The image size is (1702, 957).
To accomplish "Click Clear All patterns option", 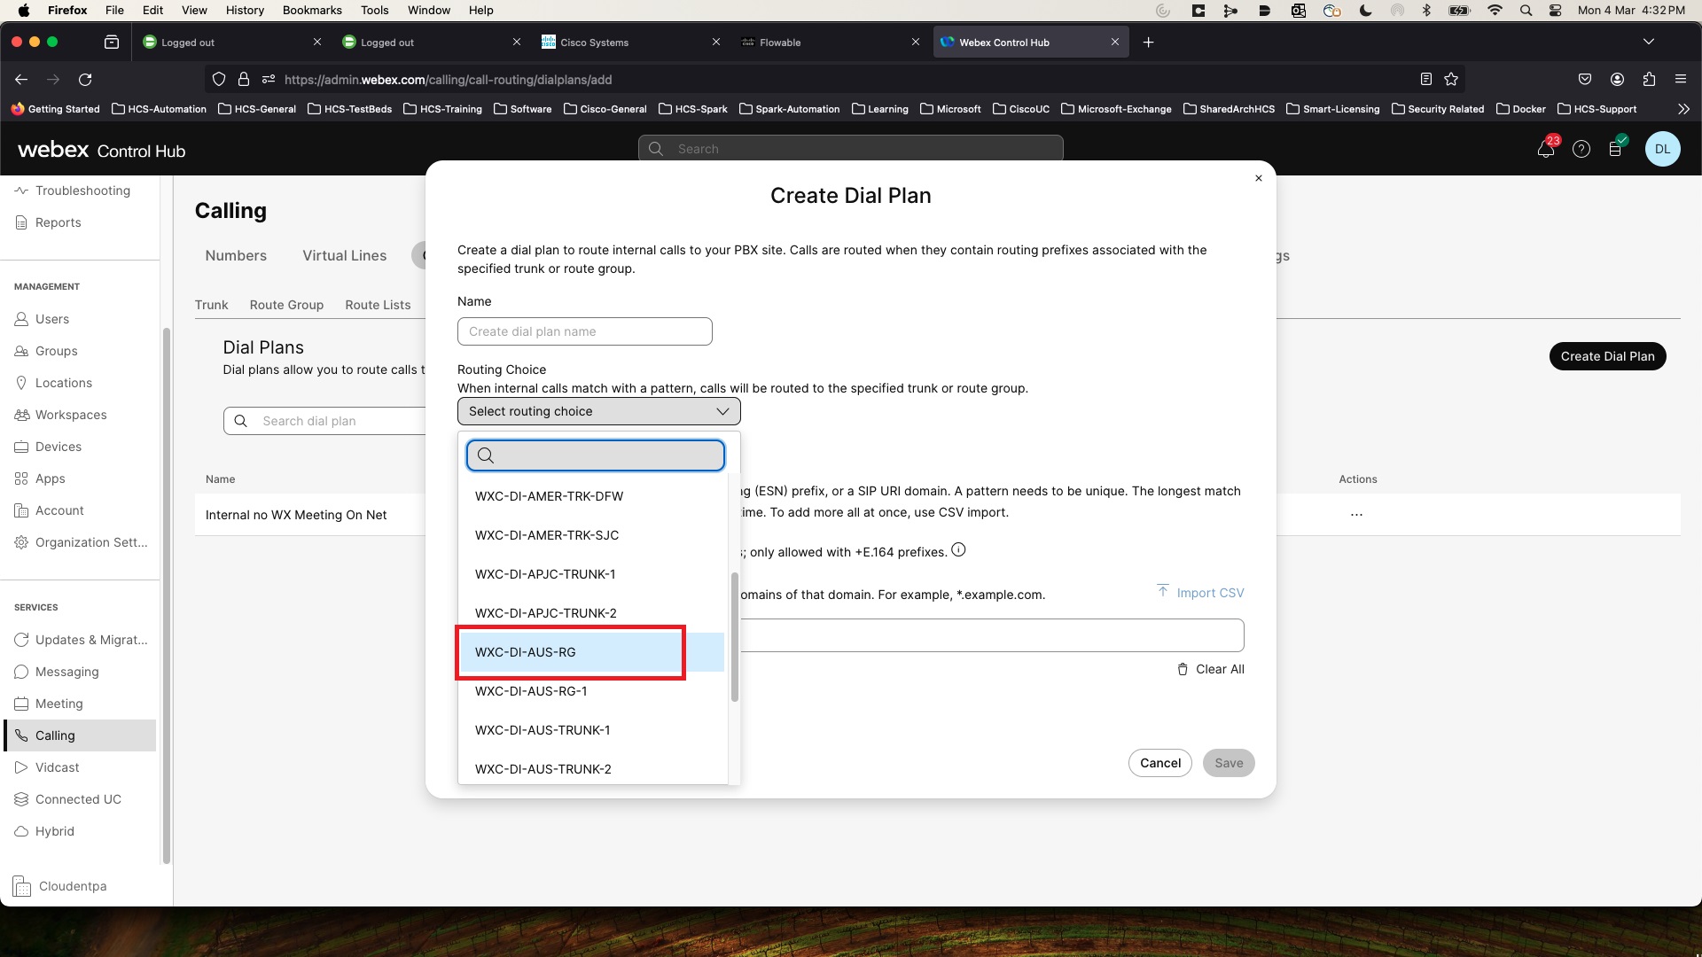I will [1212, 668].
